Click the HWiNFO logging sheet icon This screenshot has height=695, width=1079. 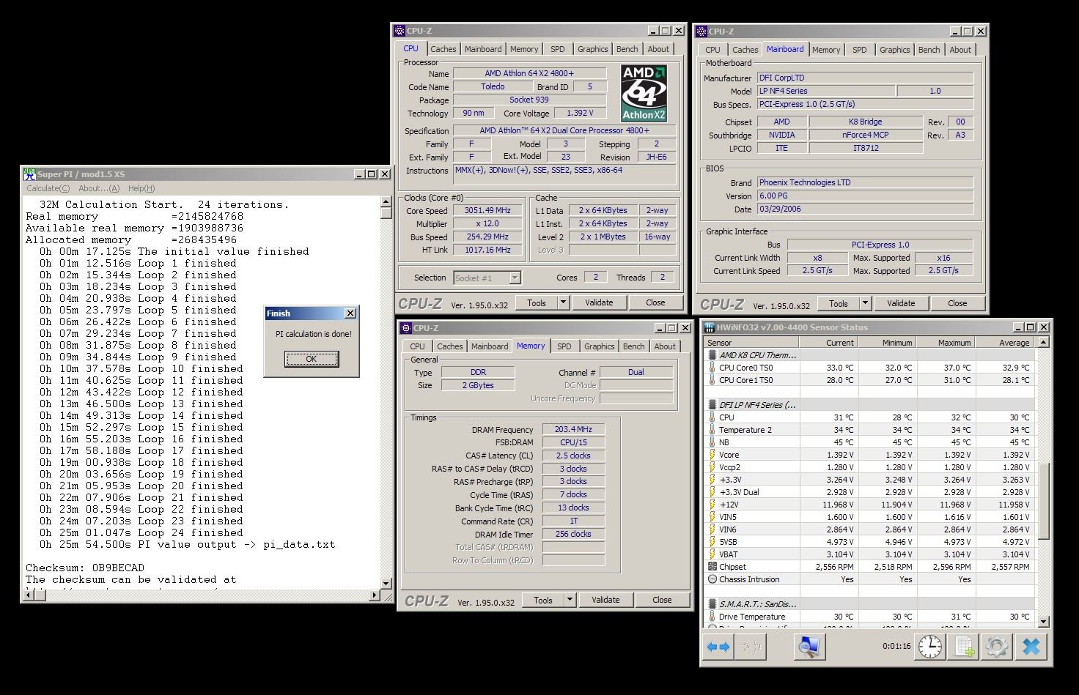click(x=963, y=647)
